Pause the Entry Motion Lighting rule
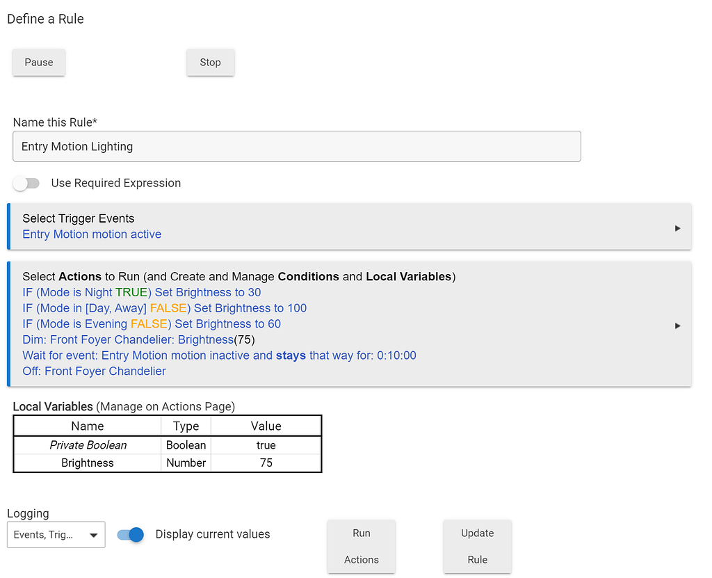712x578 pixels. click(38, 62)
